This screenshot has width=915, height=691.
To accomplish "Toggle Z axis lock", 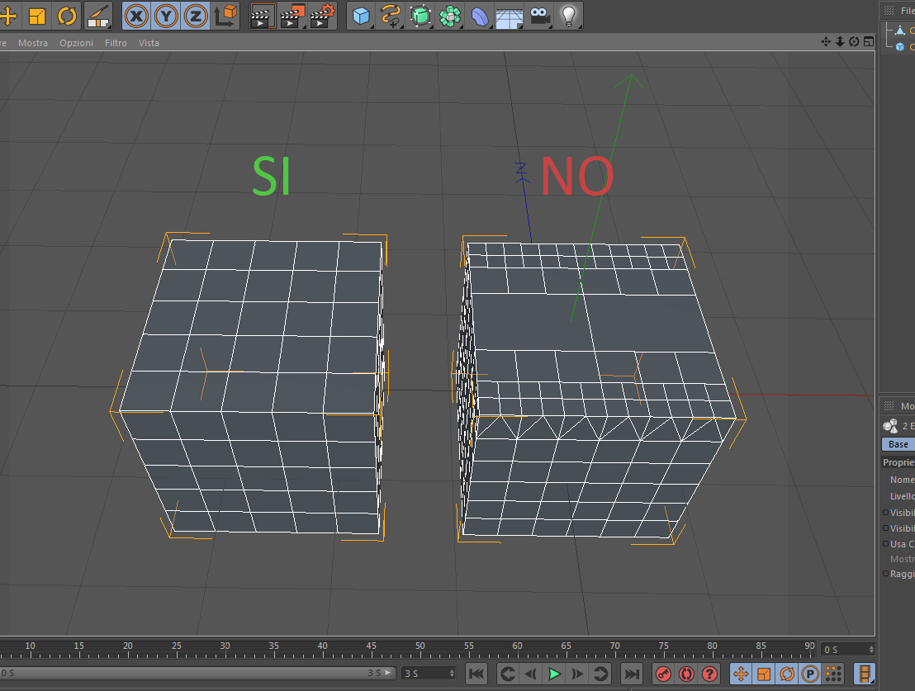I will click(x=196, y=16).
